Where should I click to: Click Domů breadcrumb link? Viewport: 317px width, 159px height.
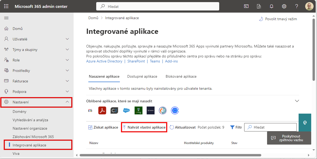pos(93,18)
